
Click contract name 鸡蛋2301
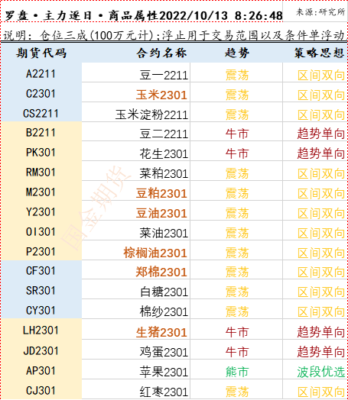[x=164, y=353]
